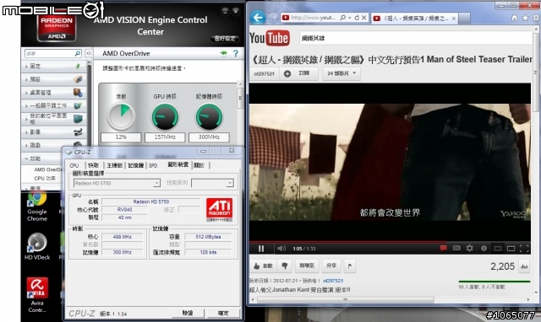Expand the gaming sidebar category

(x=53, y=145)
